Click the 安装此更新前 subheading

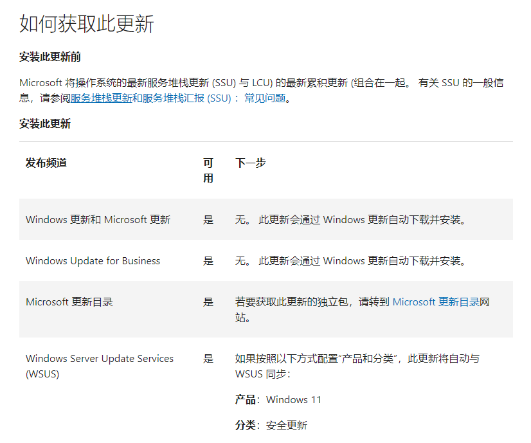click(50, 57)
